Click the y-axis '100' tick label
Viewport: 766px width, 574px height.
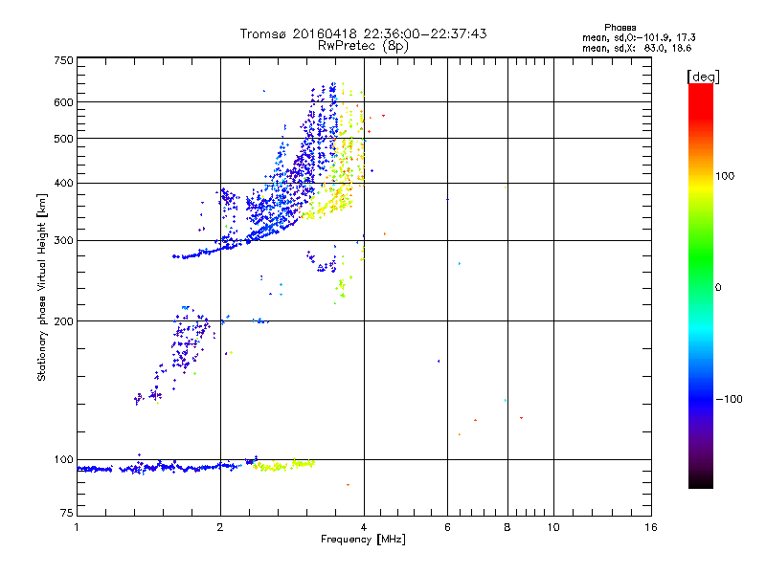point(64,459)
